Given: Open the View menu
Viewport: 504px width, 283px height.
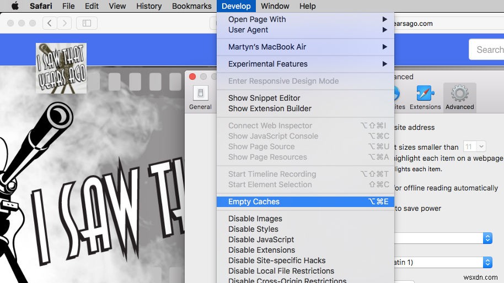Looking at the screenshot, I should coord(117,6).
